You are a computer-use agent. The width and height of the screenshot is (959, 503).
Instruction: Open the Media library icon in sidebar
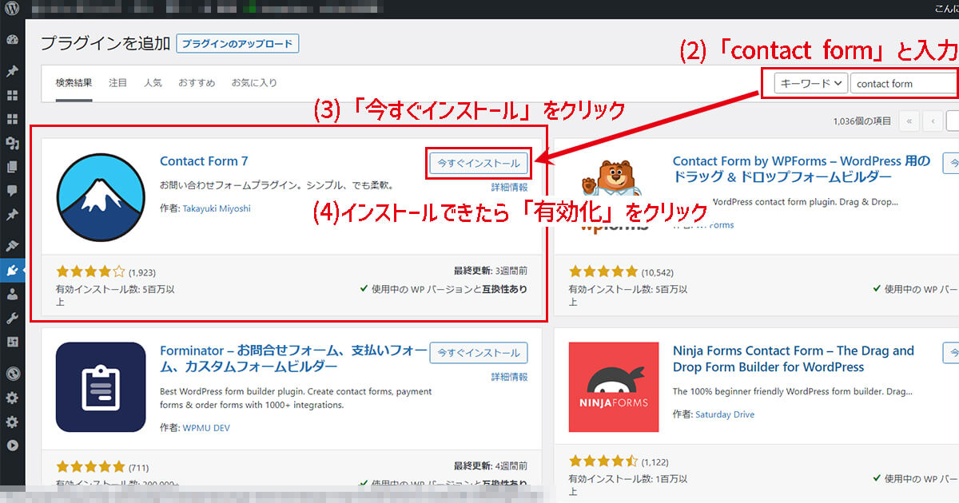tap(12, 143)
